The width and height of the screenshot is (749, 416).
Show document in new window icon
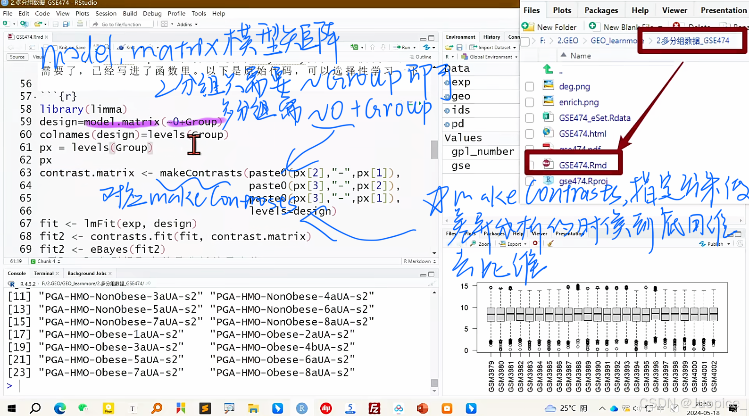point(32,47)
